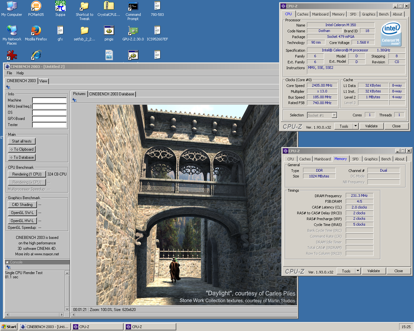Click the Tester input field
The width and height of the screenshot is (414, 331).
click(x=49, y=125)
